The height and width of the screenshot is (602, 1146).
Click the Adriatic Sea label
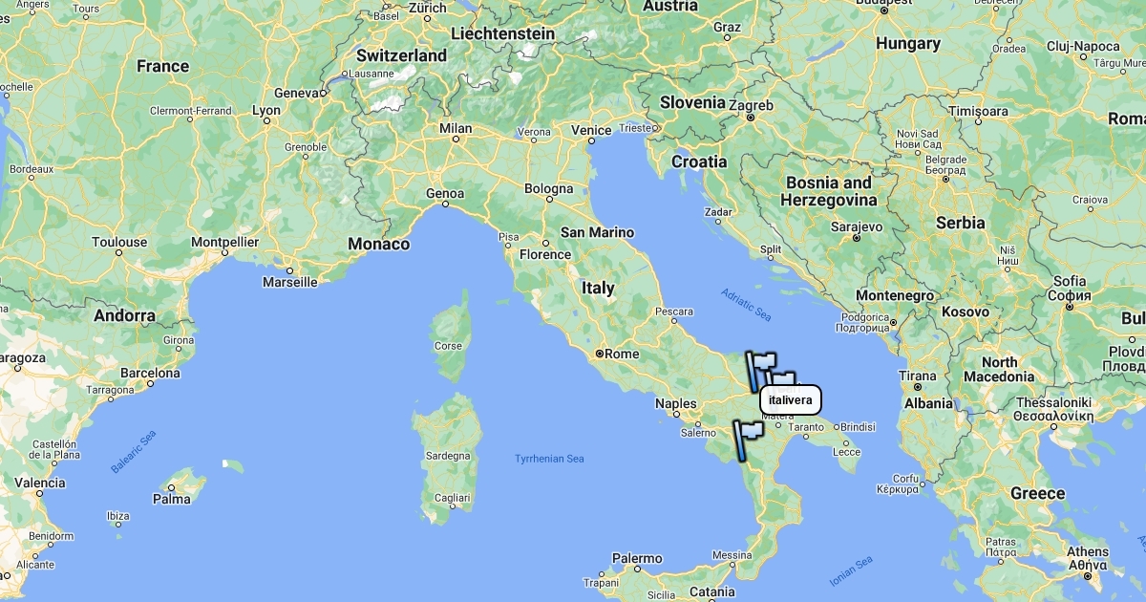[746, 305]
